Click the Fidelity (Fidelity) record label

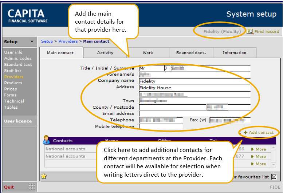(x=222, y=32)
